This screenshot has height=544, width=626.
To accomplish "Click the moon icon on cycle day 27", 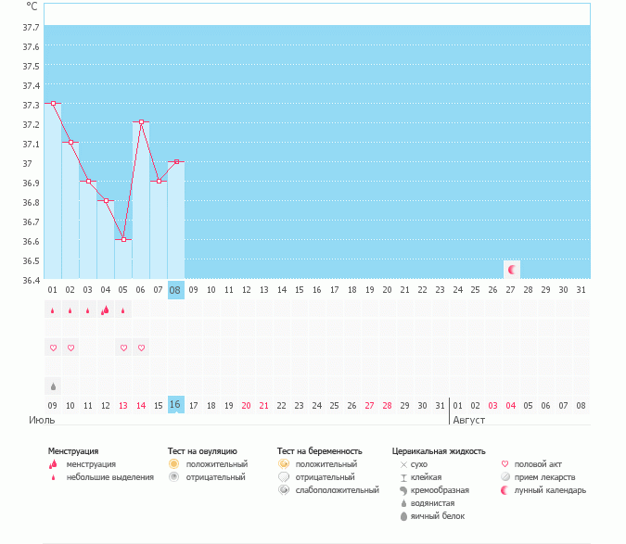I will pos(511,269).
